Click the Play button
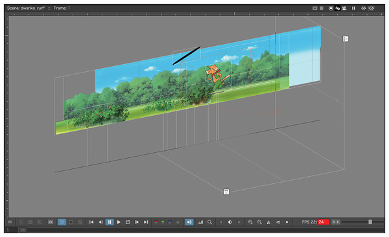 (x=119, y=222)
